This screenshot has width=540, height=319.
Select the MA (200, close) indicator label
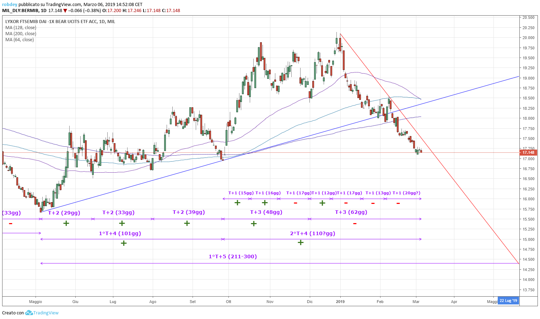pyautogui.click(x=21, y=34)
